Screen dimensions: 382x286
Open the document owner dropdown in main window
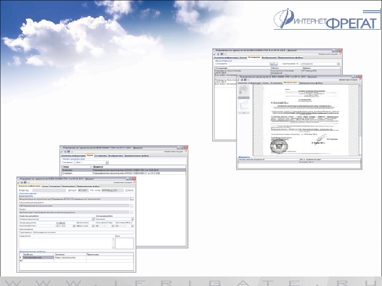tap(93, 219)
